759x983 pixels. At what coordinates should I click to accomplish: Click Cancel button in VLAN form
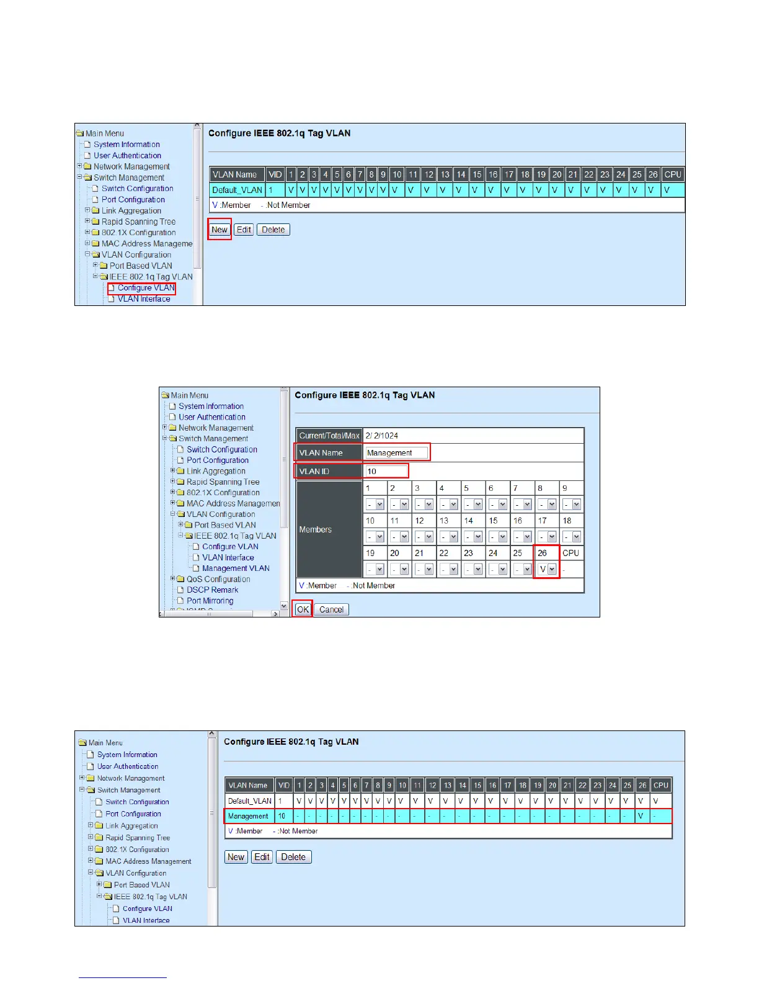pyautogui.click(x=332, y=609)
